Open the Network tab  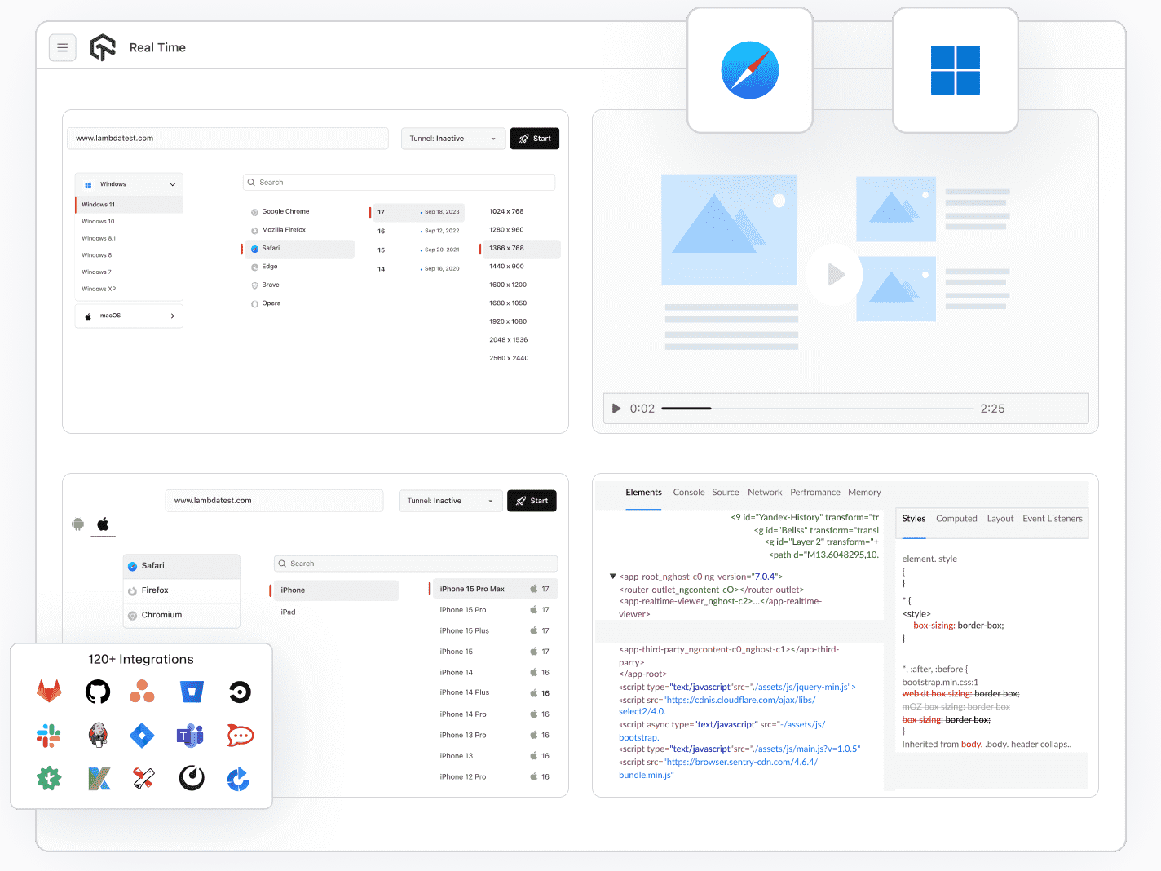tap(765, 493)
